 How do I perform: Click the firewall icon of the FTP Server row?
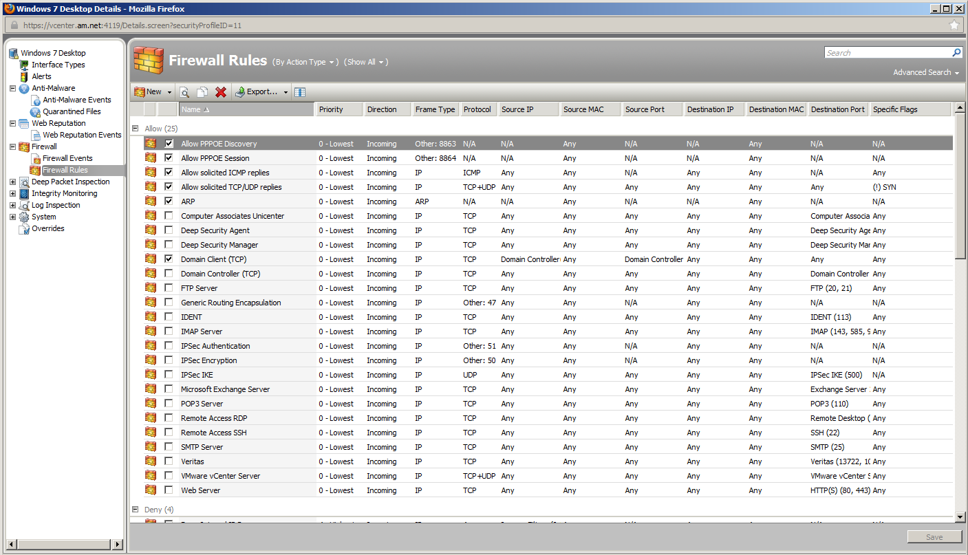tap(150, 288)
